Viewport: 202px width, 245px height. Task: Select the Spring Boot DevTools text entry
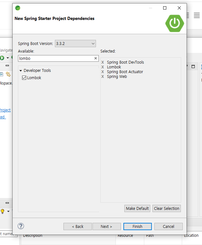click(125, 62)
